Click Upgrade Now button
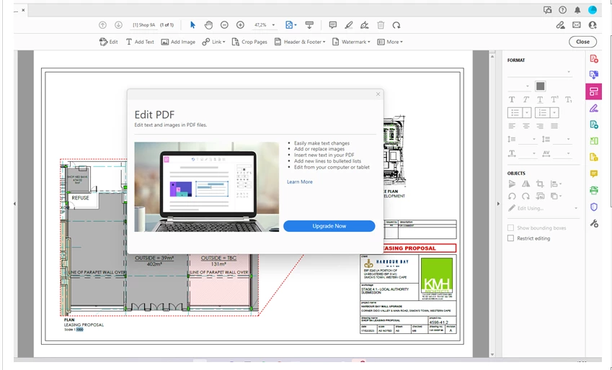612x370 pixels. point(329,226)
